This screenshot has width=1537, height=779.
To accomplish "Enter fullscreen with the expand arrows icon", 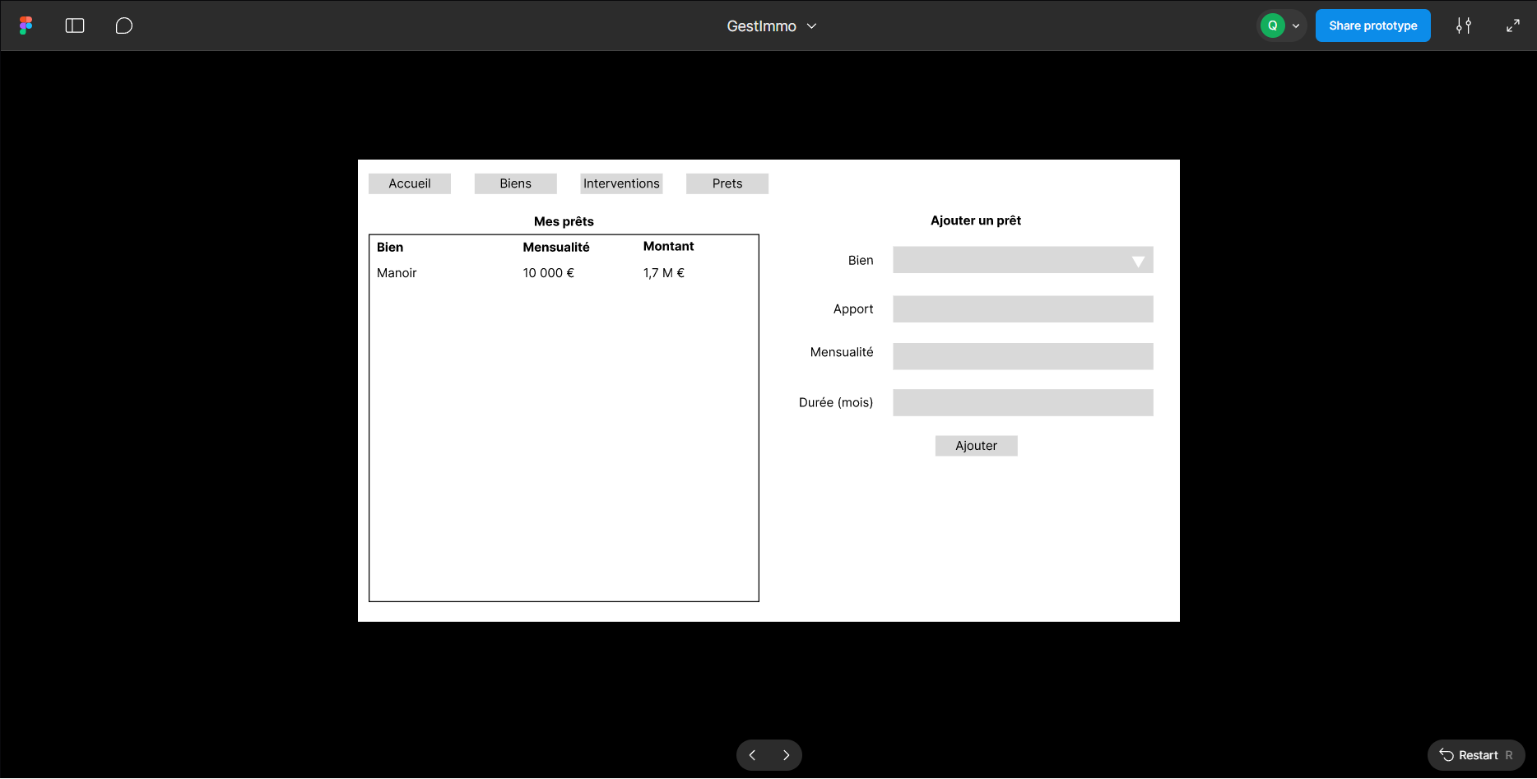I will point(1512,26).
